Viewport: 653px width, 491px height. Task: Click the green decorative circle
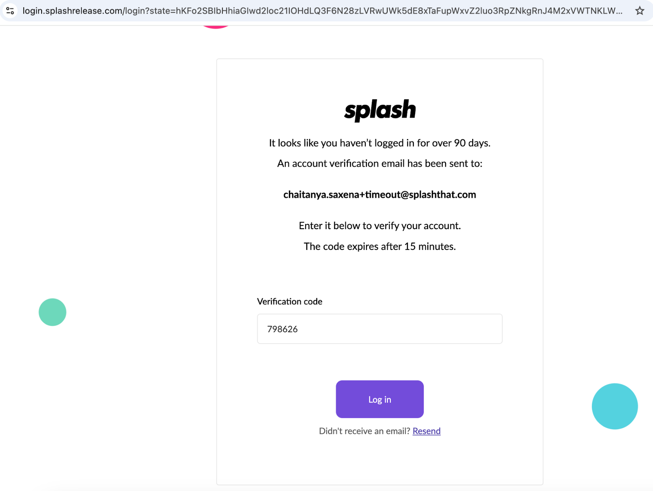(52, 312)
